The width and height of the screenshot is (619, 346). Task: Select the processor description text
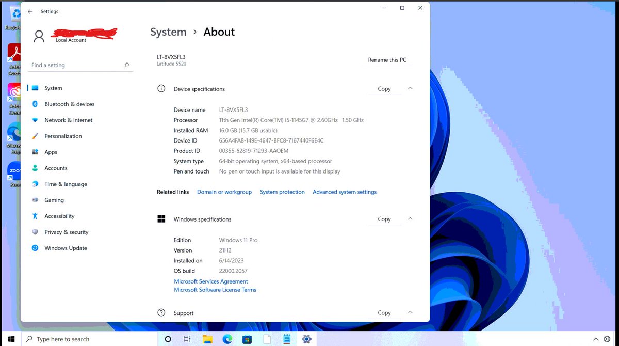point(291,120)
